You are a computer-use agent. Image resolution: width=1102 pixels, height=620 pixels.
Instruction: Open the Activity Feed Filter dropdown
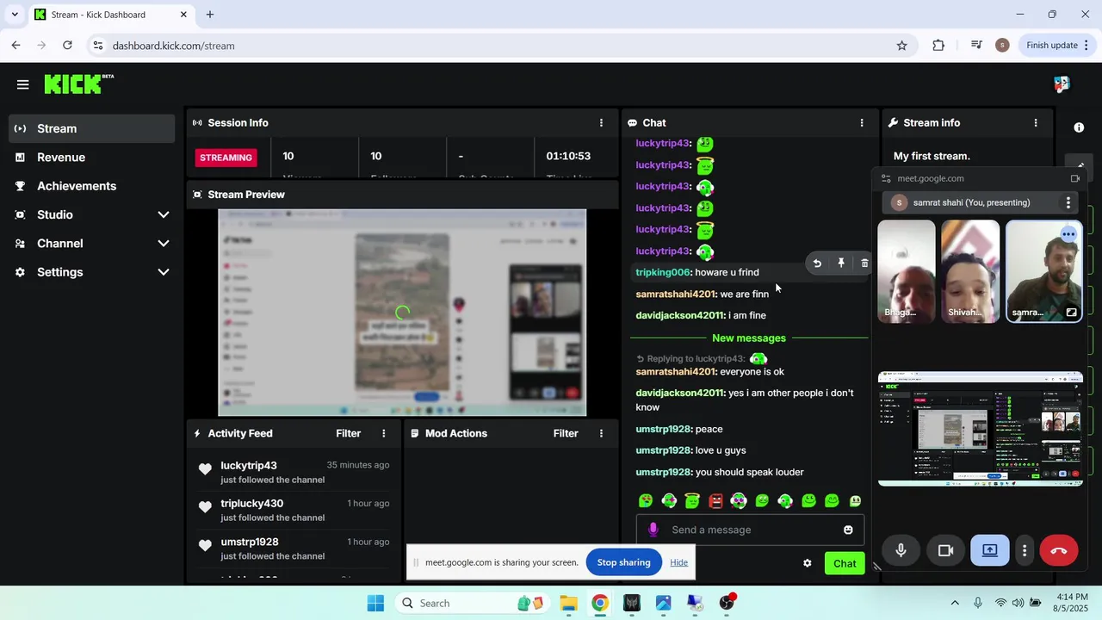pyautogui.click(x=348, y=433)
